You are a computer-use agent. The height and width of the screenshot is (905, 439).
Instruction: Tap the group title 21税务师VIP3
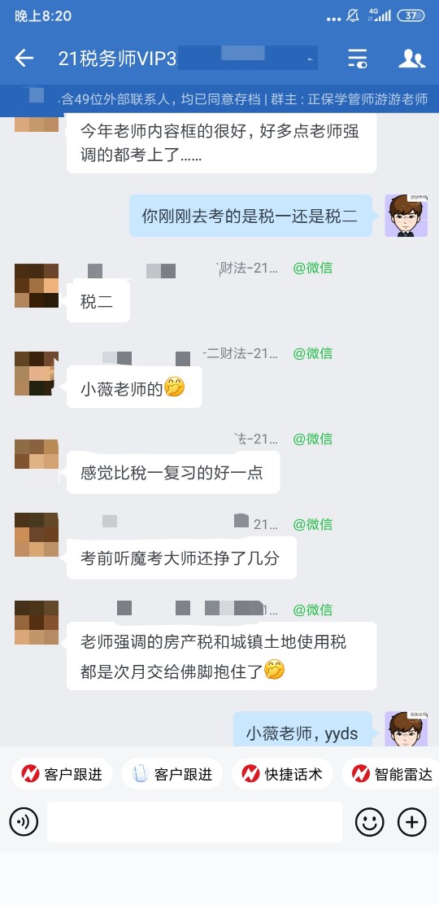117,59
